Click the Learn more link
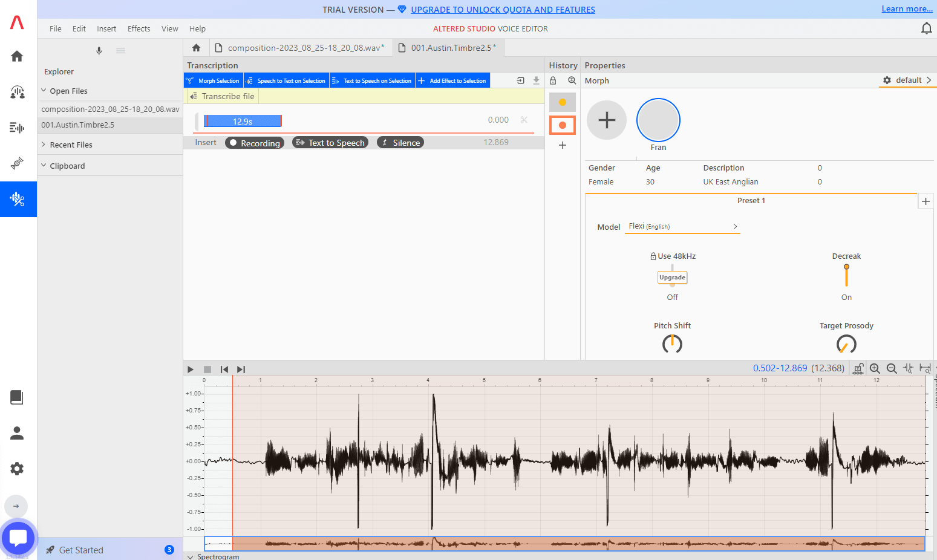The height and width of the screenshot is (560, 937). (x=907, y=9)
